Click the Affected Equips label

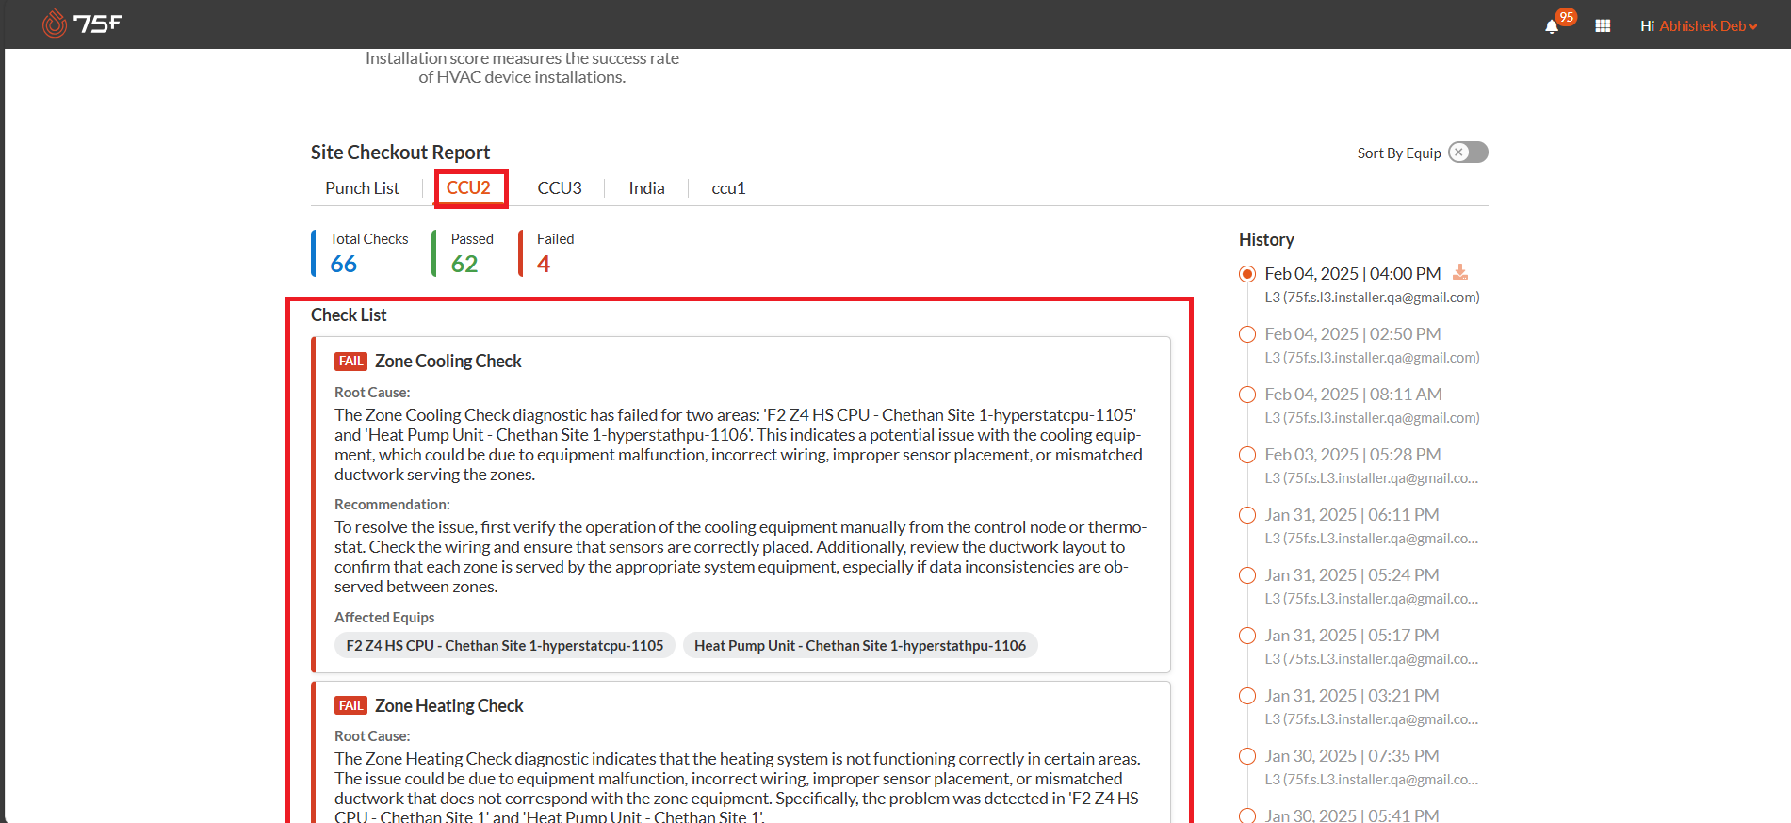pyautogui.click(x=384, y=618)
